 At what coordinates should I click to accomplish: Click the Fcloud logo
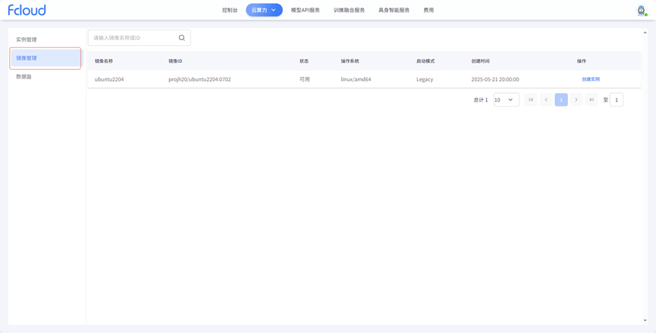27,10
